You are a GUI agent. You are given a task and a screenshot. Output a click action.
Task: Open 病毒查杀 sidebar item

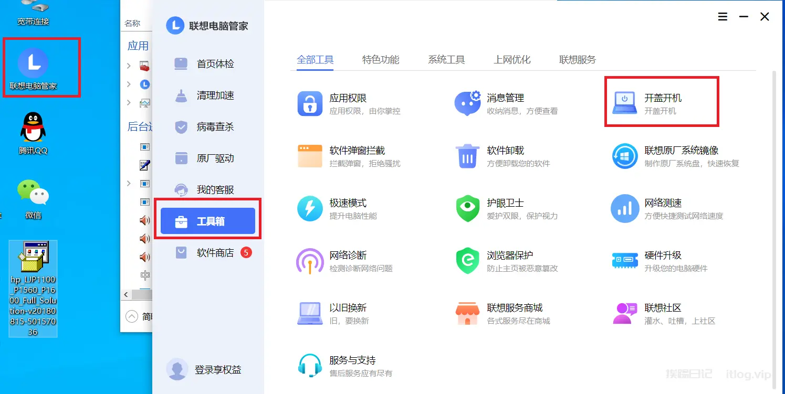click(215, 127)
